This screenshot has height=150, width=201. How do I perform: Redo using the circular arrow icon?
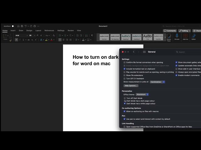click(x=31, y=26)
